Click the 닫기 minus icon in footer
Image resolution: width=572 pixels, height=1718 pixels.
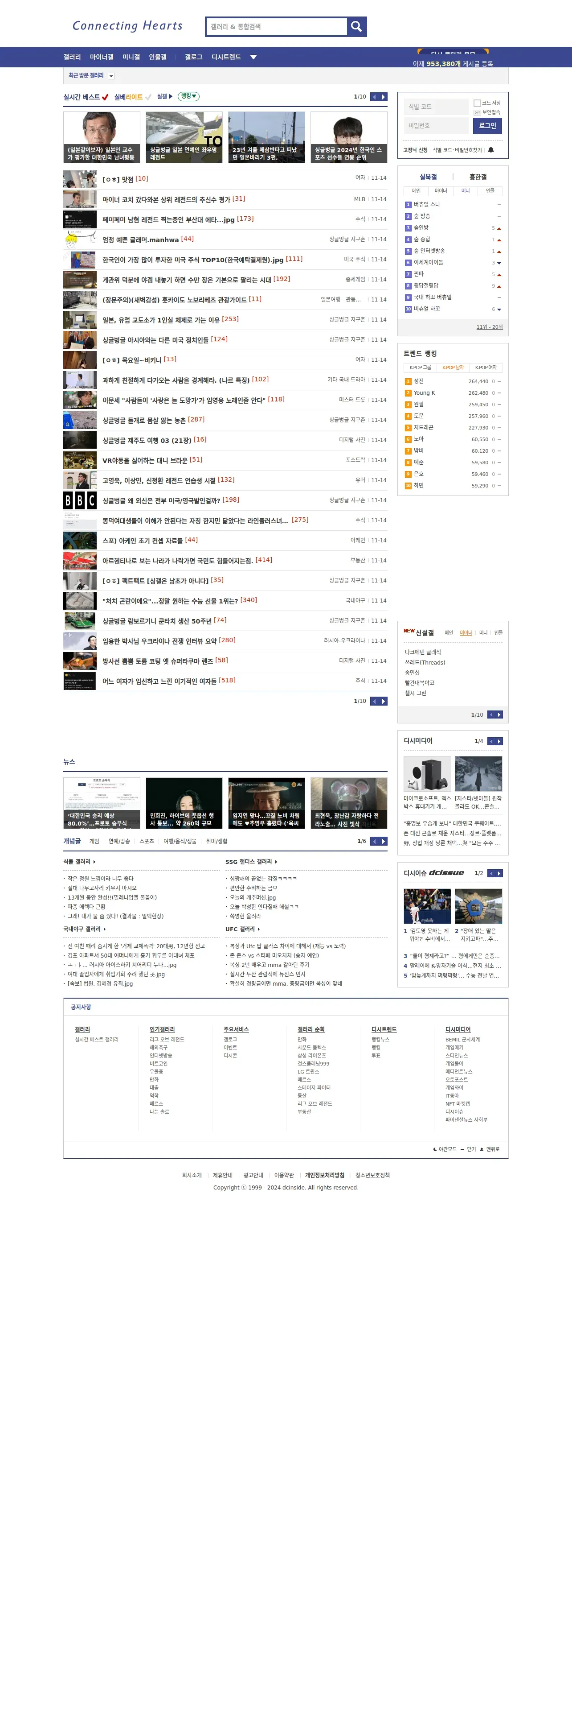(x=468, y=1149)
